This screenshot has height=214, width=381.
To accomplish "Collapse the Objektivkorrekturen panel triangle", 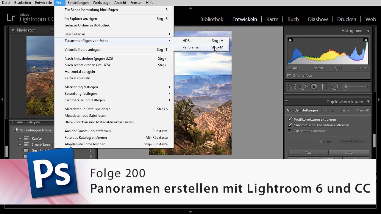I will click(x=368, y=102).
